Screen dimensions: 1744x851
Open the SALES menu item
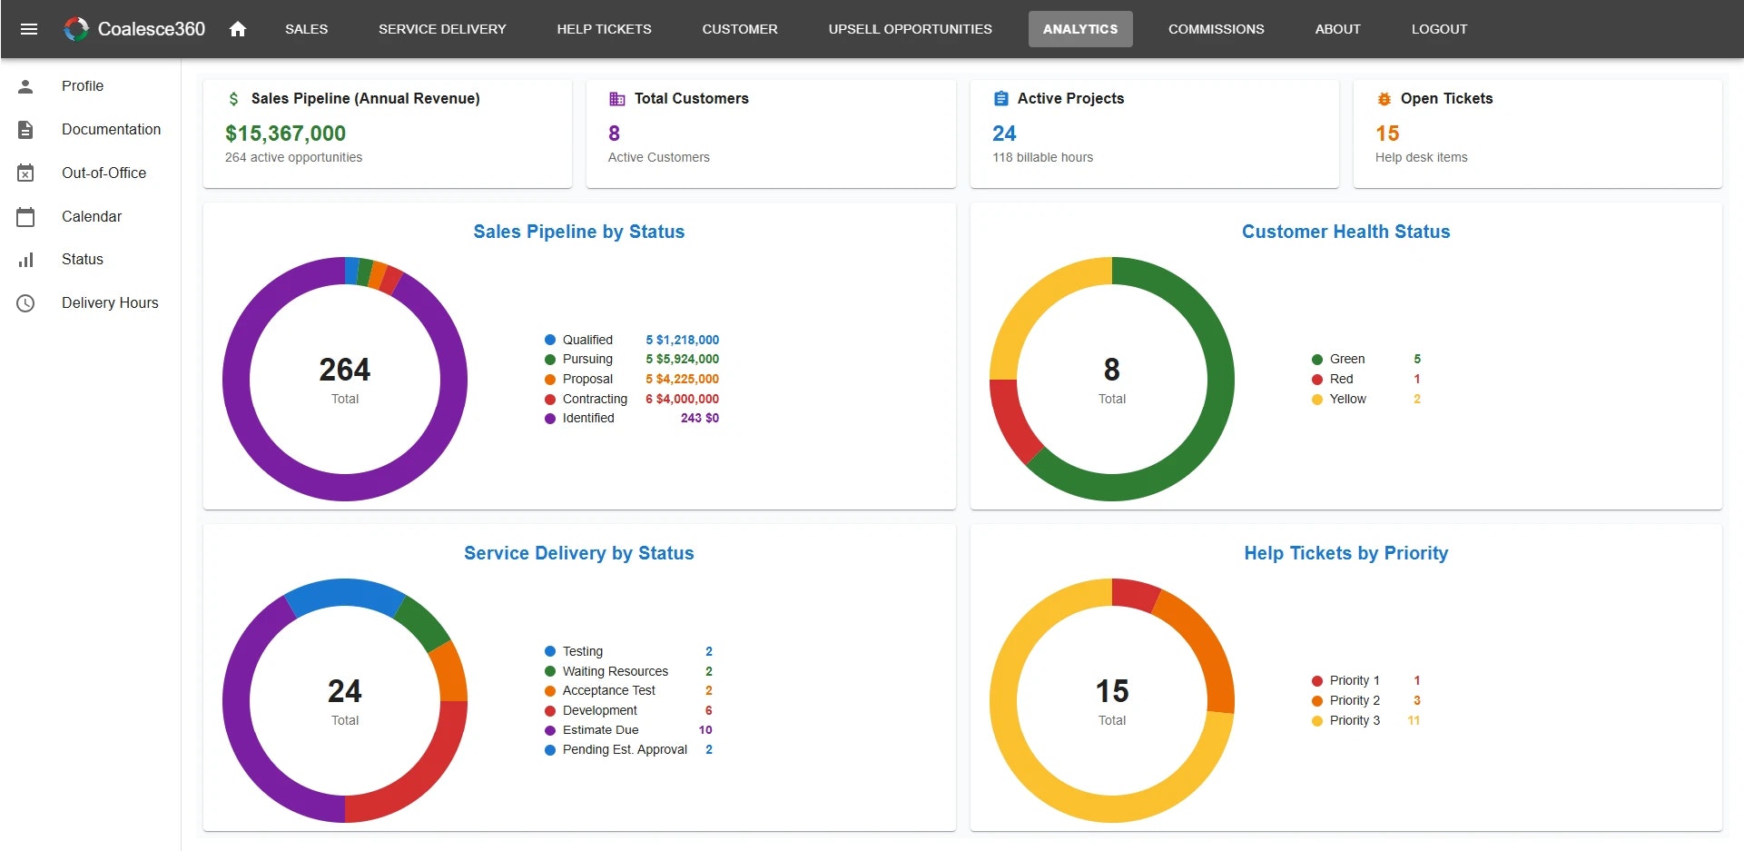point(307,29)
